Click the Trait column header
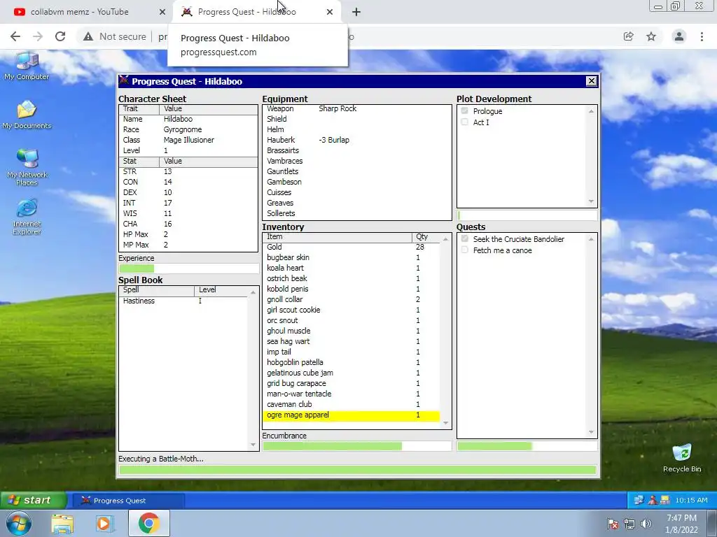Screen dimensions: 717x537 tap(139, 109)
